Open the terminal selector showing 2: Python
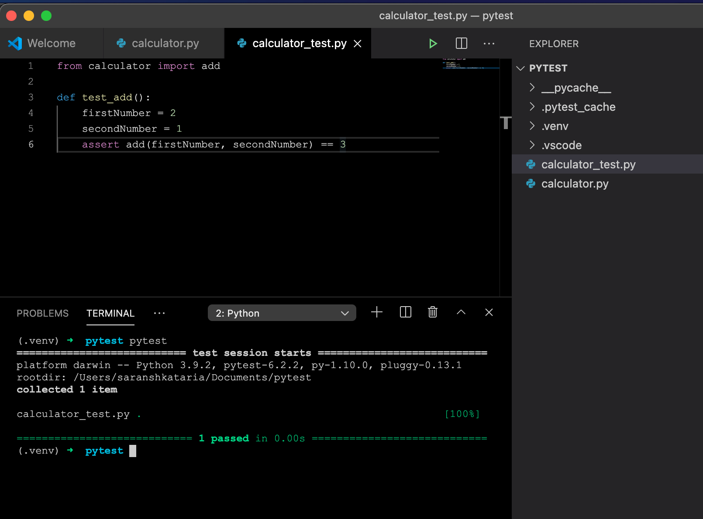Viewport: 703px width, 519px height. [282, 313]
